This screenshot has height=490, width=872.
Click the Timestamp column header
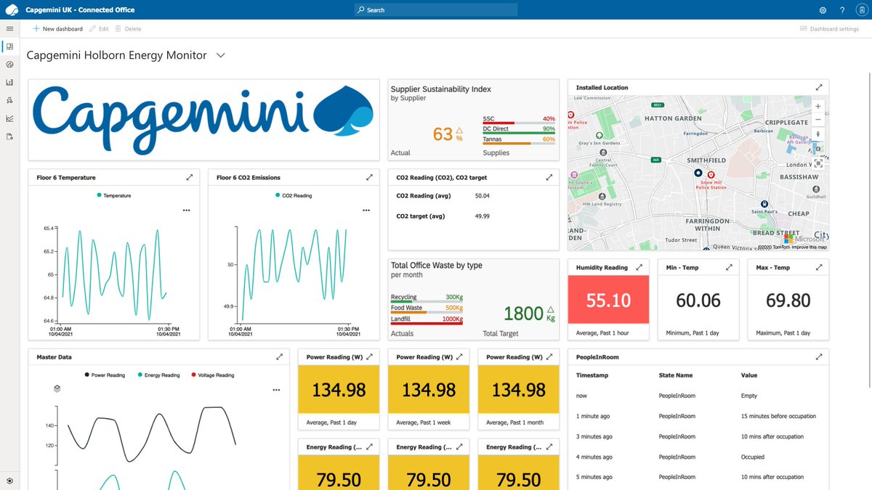click(592, 375)
